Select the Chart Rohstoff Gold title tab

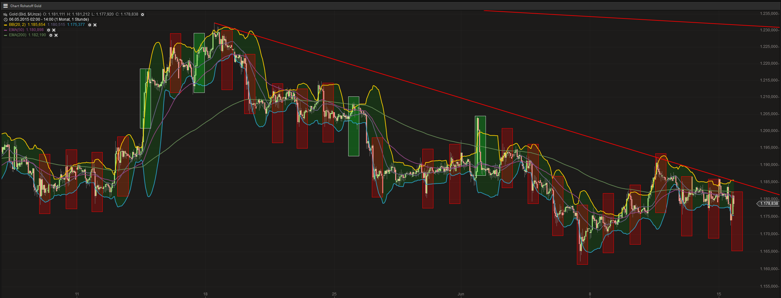26,6
